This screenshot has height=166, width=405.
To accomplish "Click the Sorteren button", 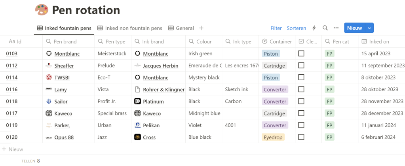I will tap(297, 28).
